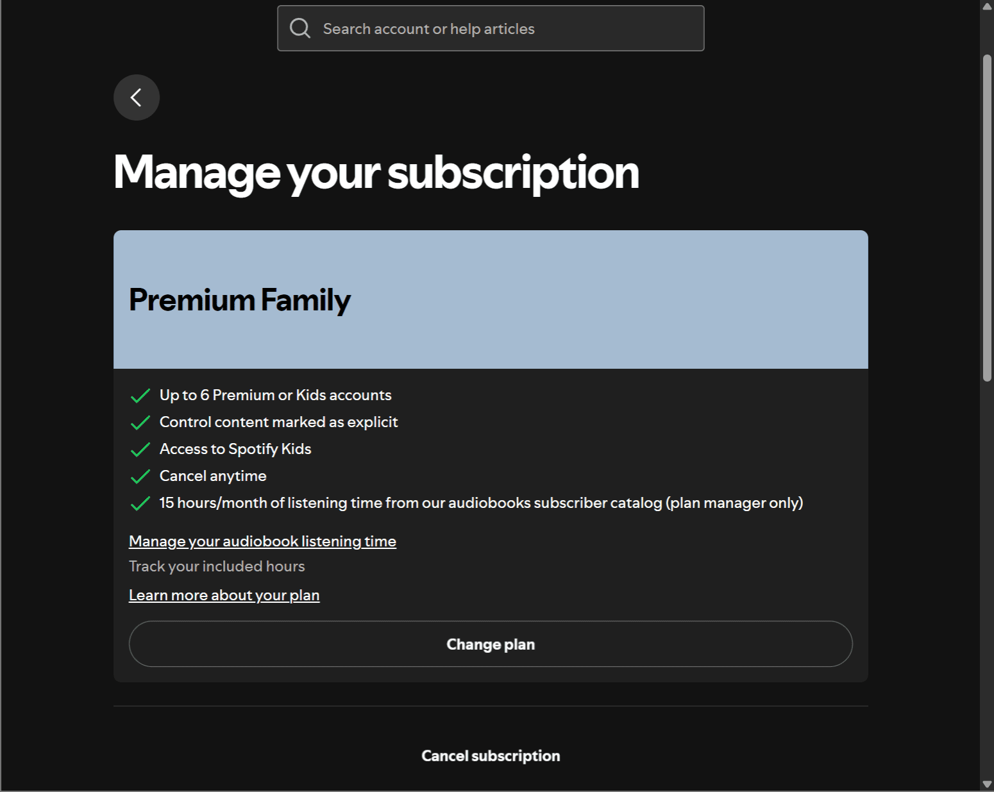994x792 pixels.
Task: Click the checkmark next to 'Control content marked as explicit'
Action: (x=140, y=423)
